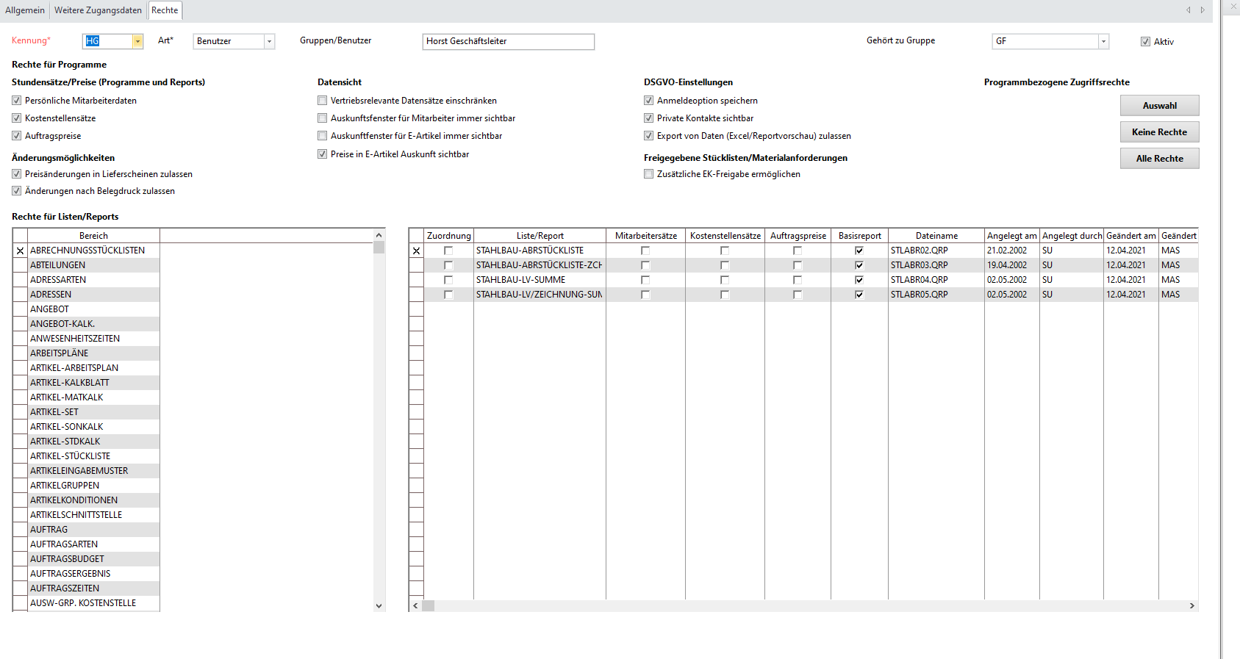Click the row marker beside ABRECHNUNGSSTÜCKLISTEN
This screenshot has width=1240, height=659.
(20, 251)
